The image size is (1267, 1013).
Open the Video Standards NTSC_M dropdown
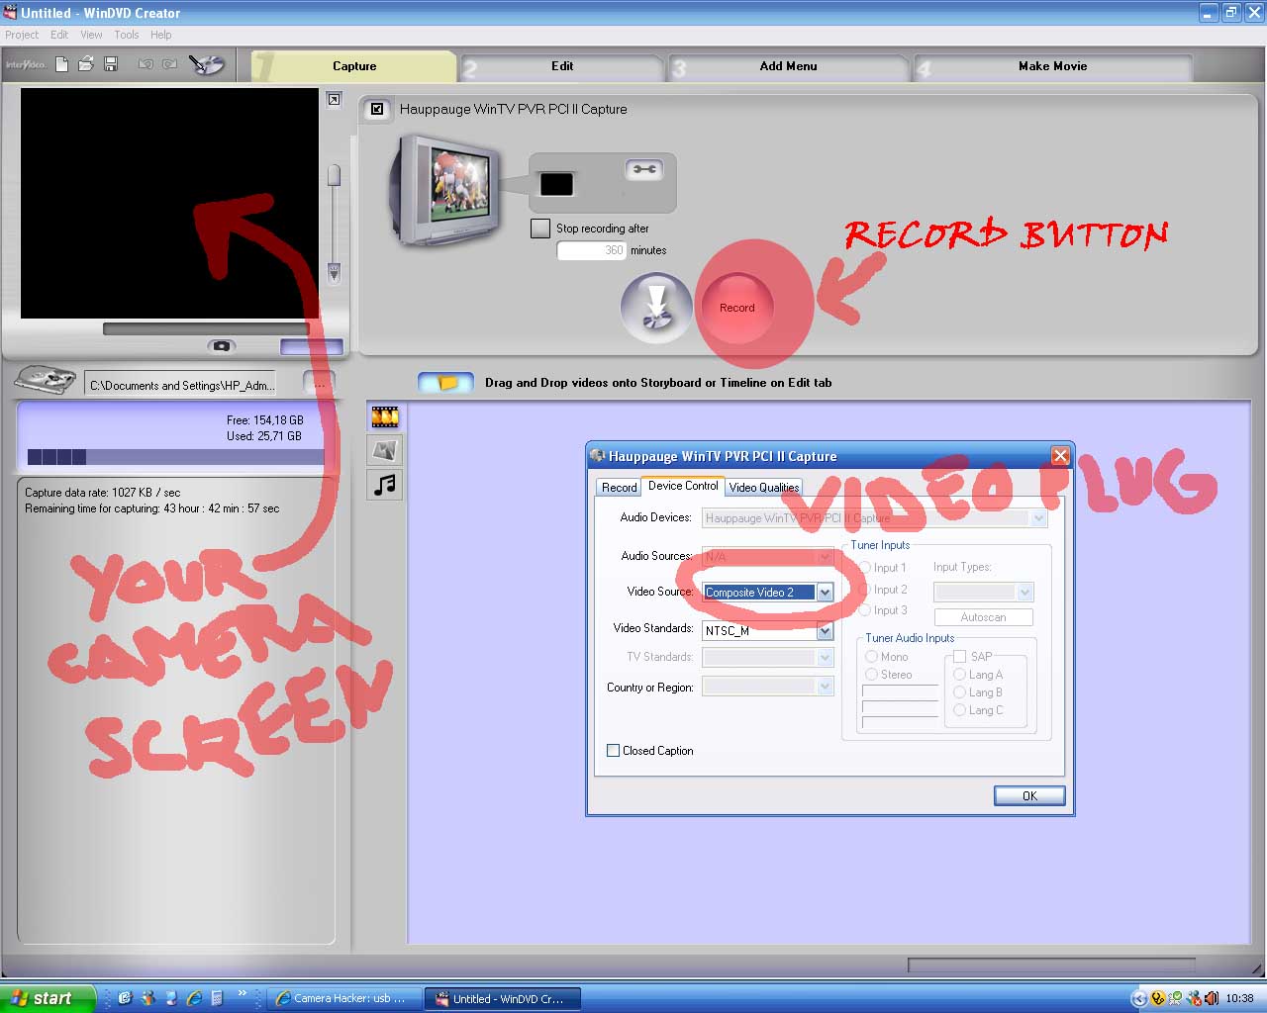click(x=825, y=630)
